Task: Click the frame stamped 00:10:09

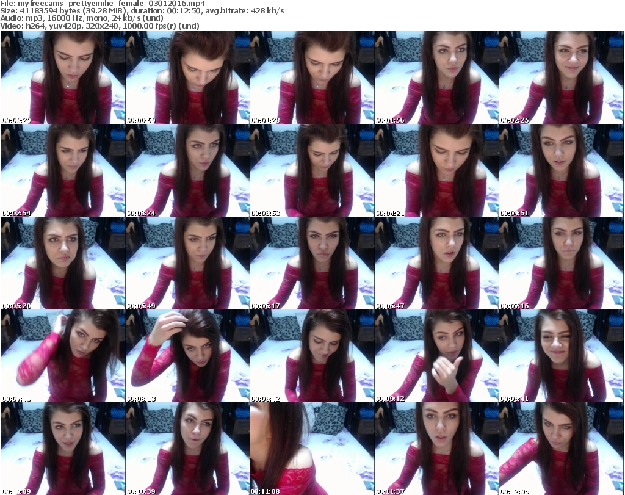Action: (63, 449)
